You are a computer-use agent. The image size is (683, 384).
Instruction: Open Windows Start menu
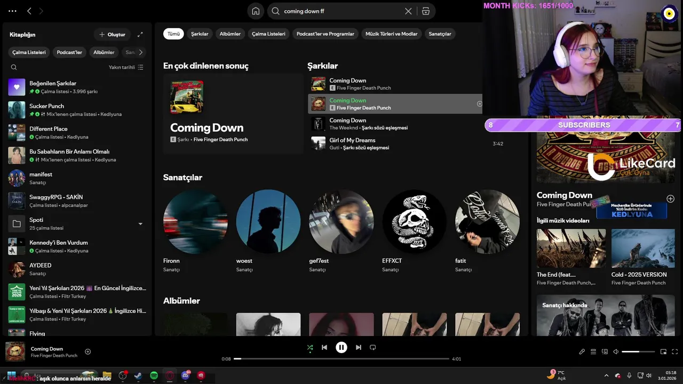click(x=12, y=375)
